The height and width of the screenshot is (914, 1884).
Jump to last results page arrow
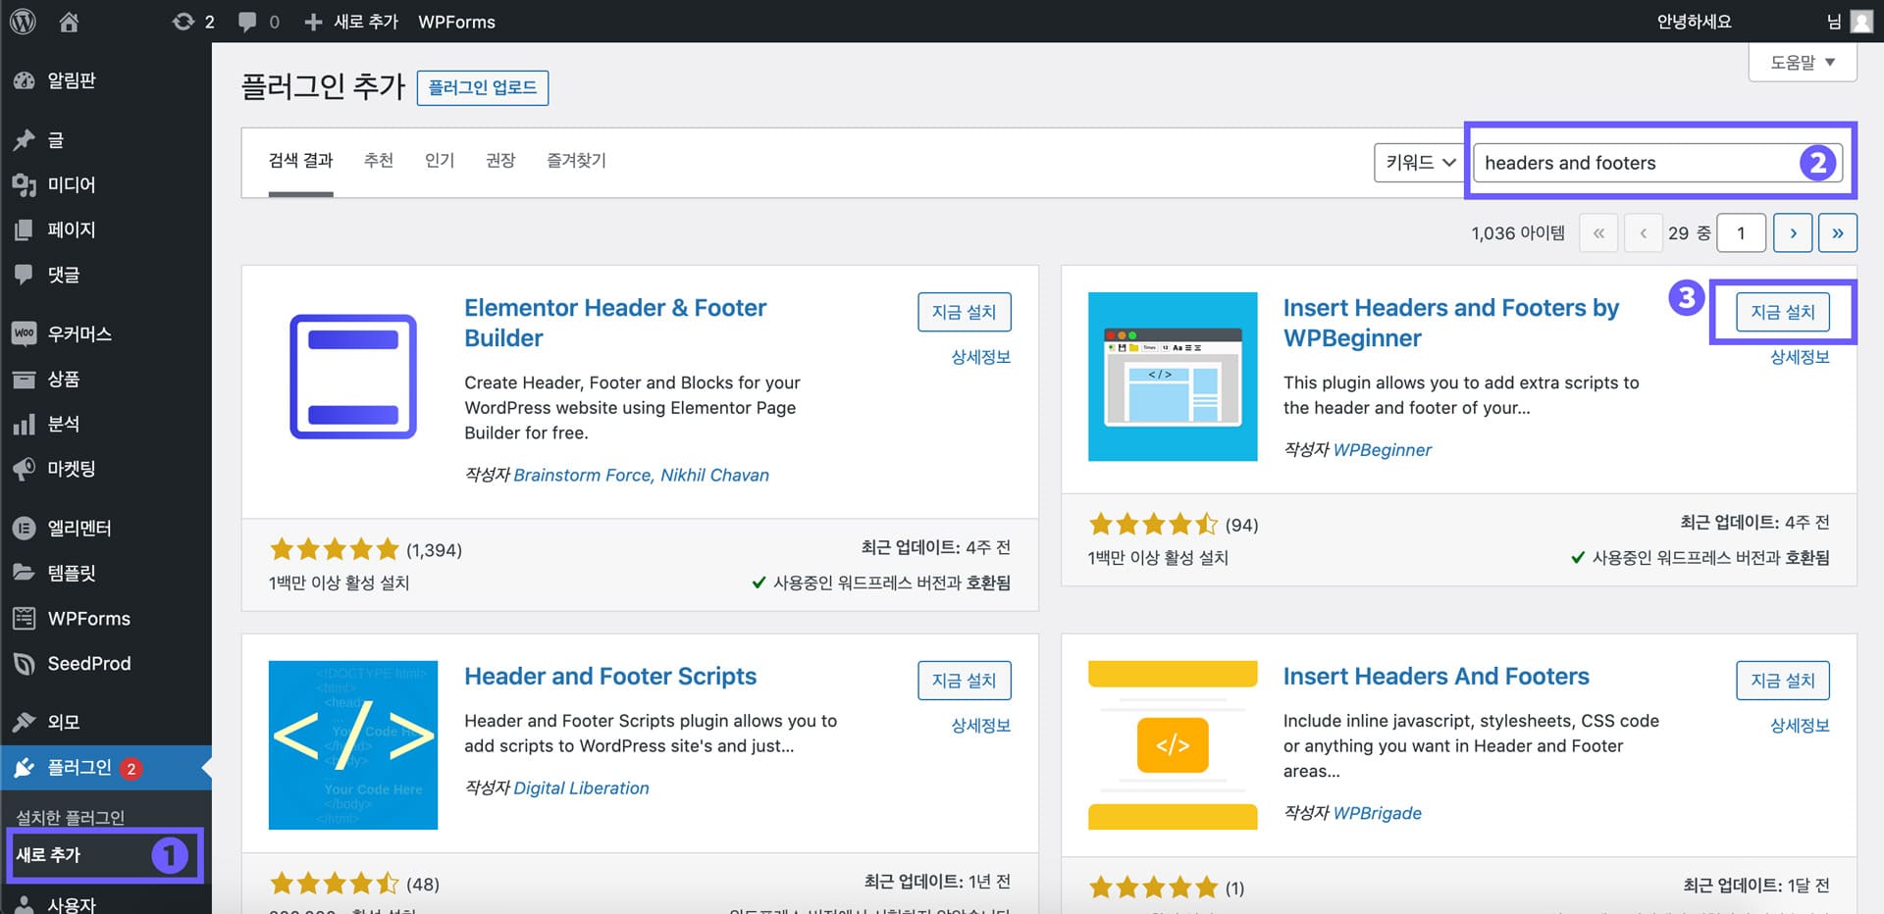[x=1838, y=233]
